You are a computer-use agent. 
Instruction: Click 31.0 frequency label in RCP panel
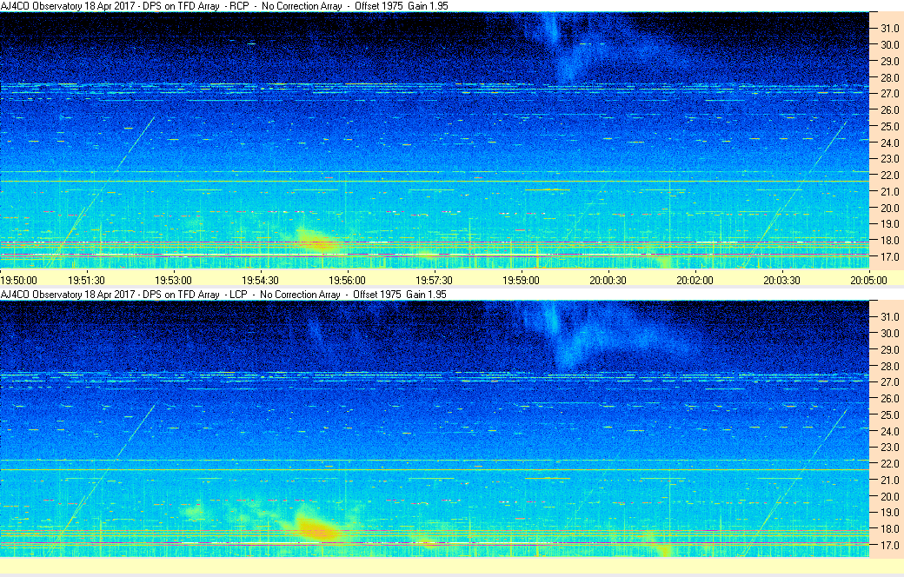(x=887, y=29)
